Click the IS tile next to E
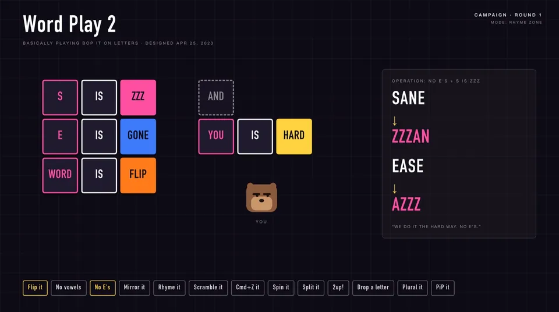This screenshot has width=559, height=312. pyautogui.click(x=99, y=137)
